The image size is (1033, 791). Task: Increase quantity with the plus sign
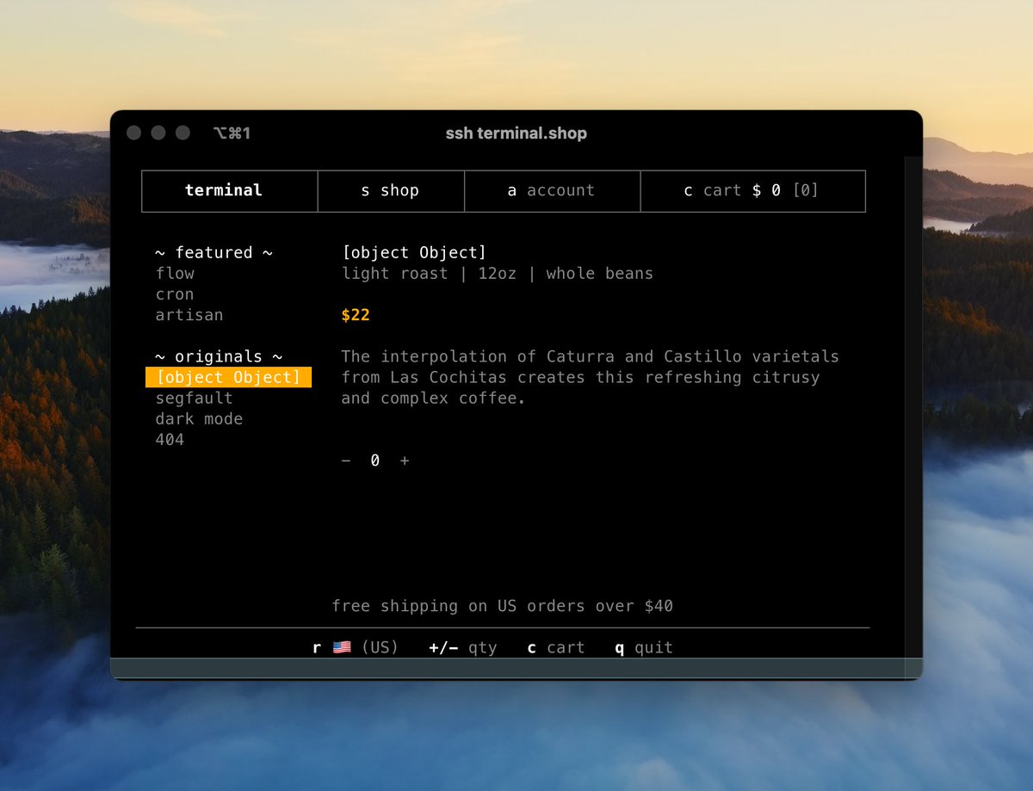point(405,460)
